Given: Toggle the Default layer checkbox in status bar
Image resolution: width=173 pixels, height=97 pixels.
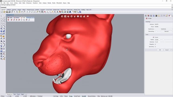Looking at the screenshot, I should click(38, 96).
